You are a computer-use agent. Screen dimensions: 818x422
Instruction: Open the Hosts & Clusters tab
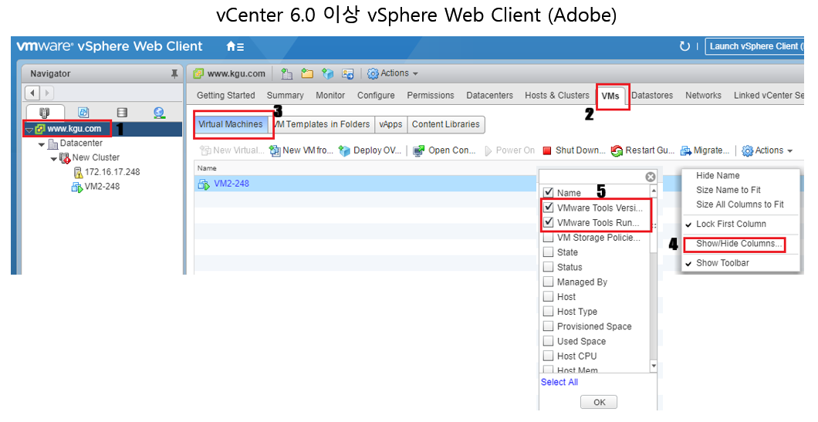pyautogui.click(x=556, y=96)
